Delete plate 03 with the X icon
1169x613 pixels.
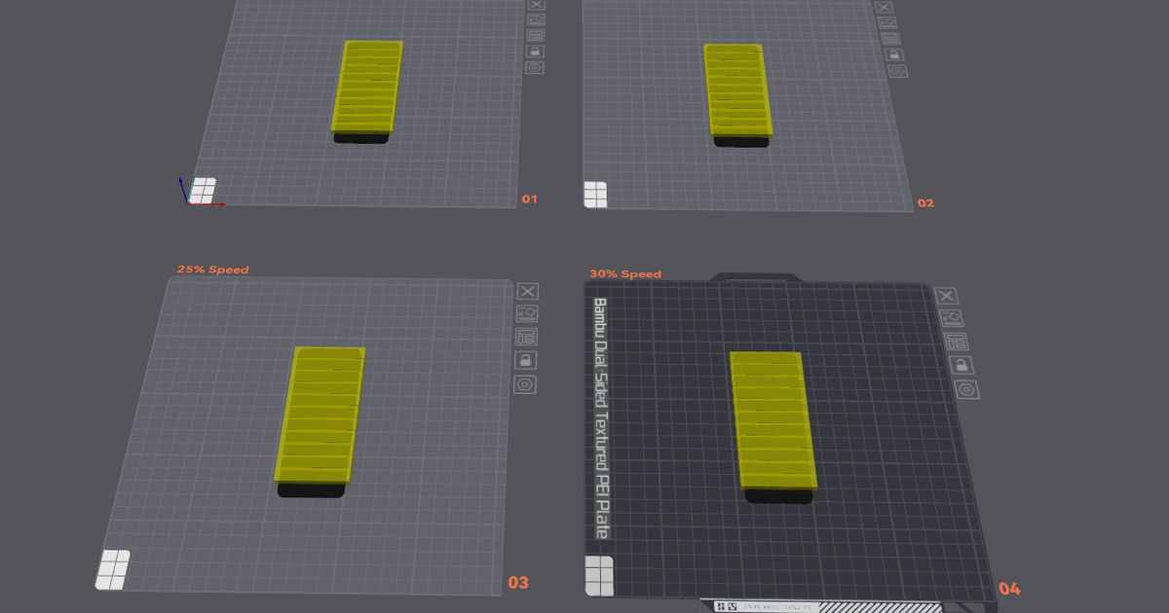pos(527,292)
